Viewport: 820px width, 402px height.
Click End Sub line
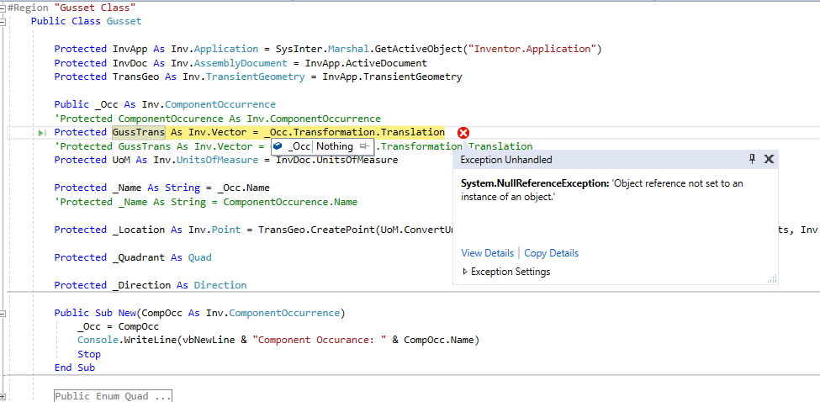point(75,368)
